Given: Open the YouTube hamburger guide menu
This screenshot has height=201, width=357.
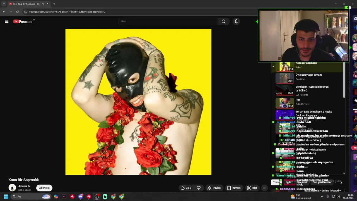Looking at the screenshot, I should coord(7,21).
